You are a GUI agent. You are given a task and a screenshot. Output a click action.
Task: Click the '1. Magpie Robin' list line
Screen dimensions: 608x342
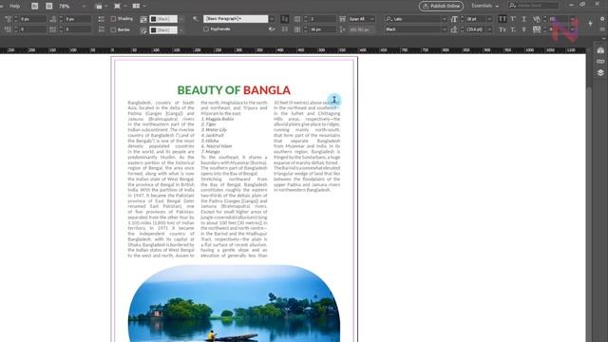pos(218,119)
